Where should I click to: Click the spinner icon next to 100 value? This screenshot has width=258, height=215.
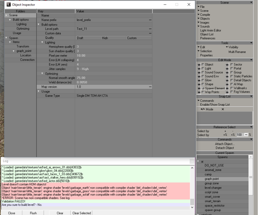[x=246, y=135]
